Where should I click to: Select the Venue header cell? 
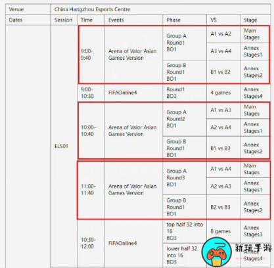28,9
